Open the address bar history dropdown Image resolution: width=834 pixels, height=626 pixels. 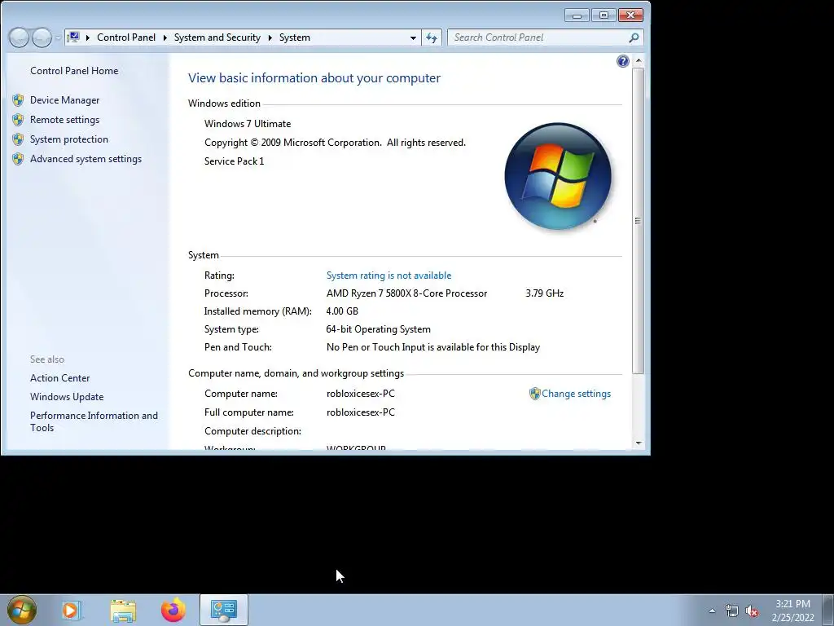(x=413, y=37)
